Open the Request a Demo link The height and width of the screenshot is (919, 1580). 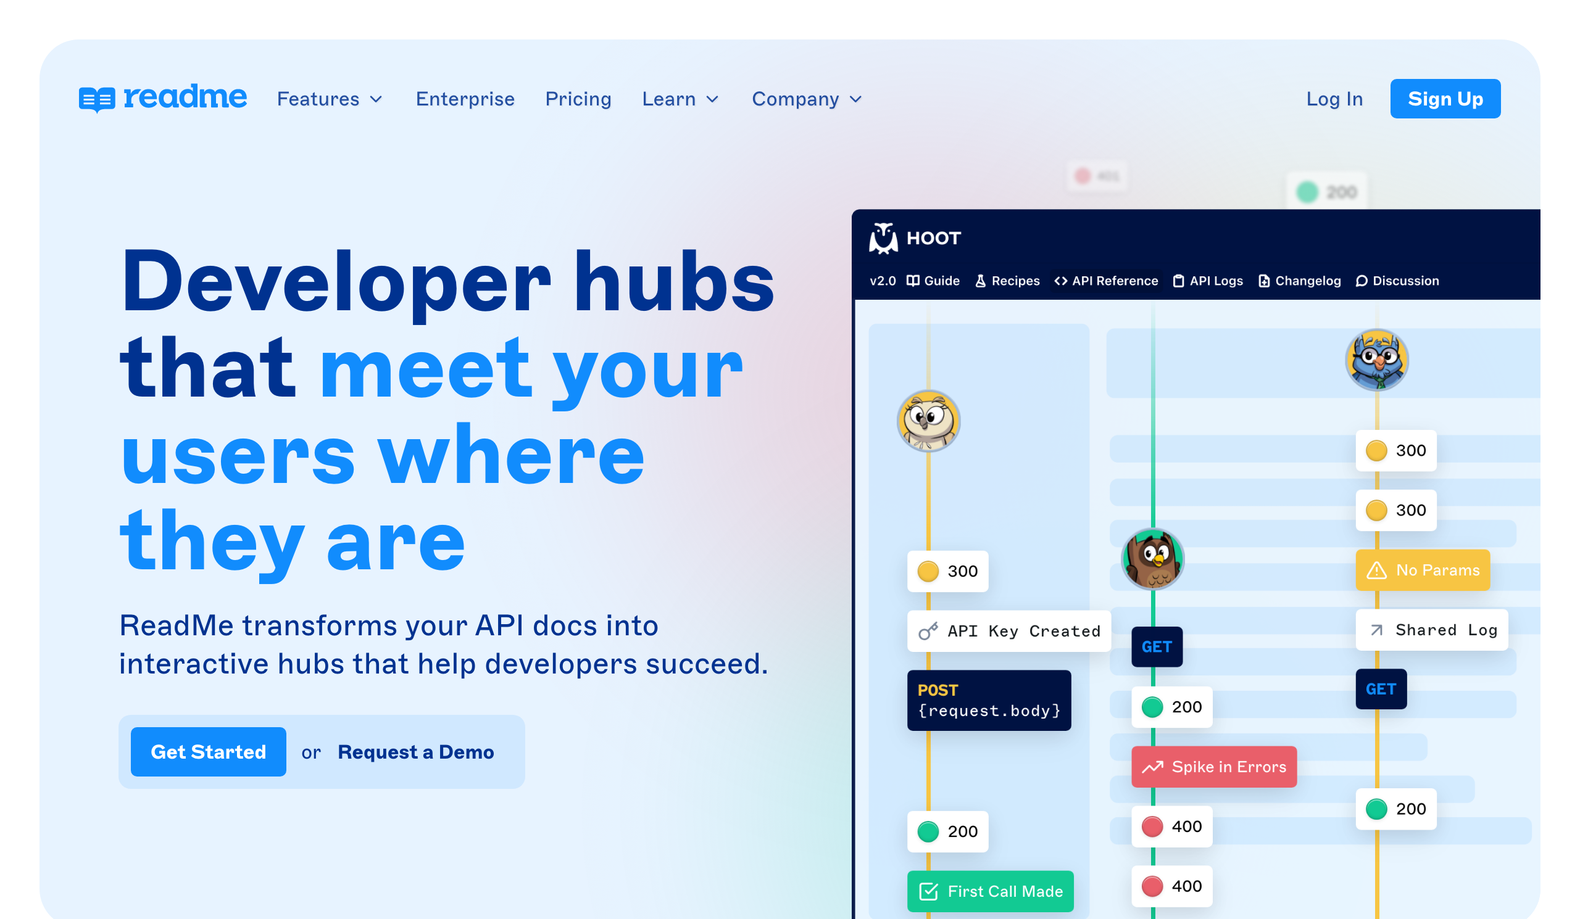click(x=416, y=751)
